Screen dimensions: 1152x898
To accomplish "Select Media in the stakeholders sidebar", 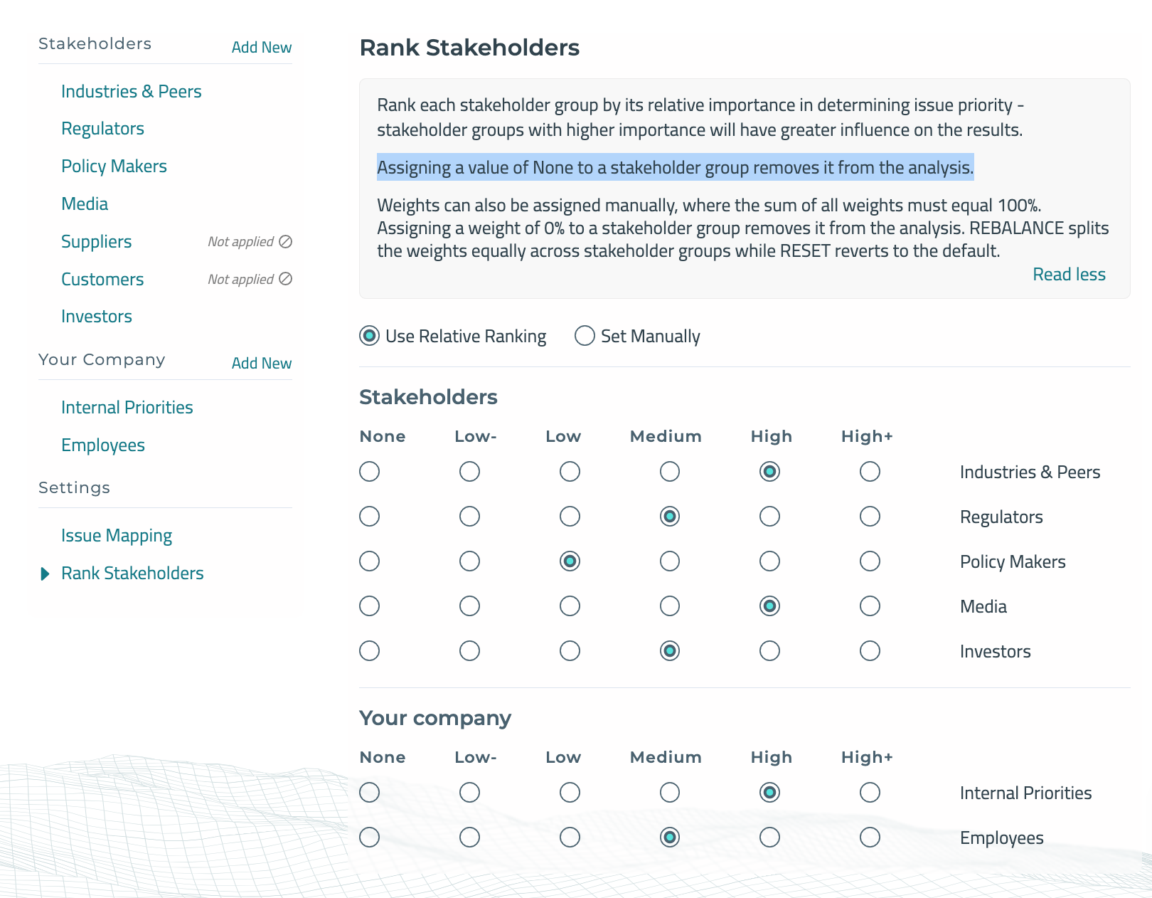I will (85, 204).
